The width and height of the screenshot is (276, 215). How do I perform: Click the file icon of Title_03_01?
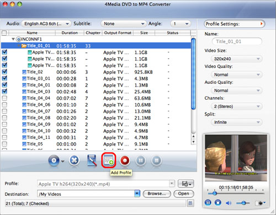pos(24,79)
